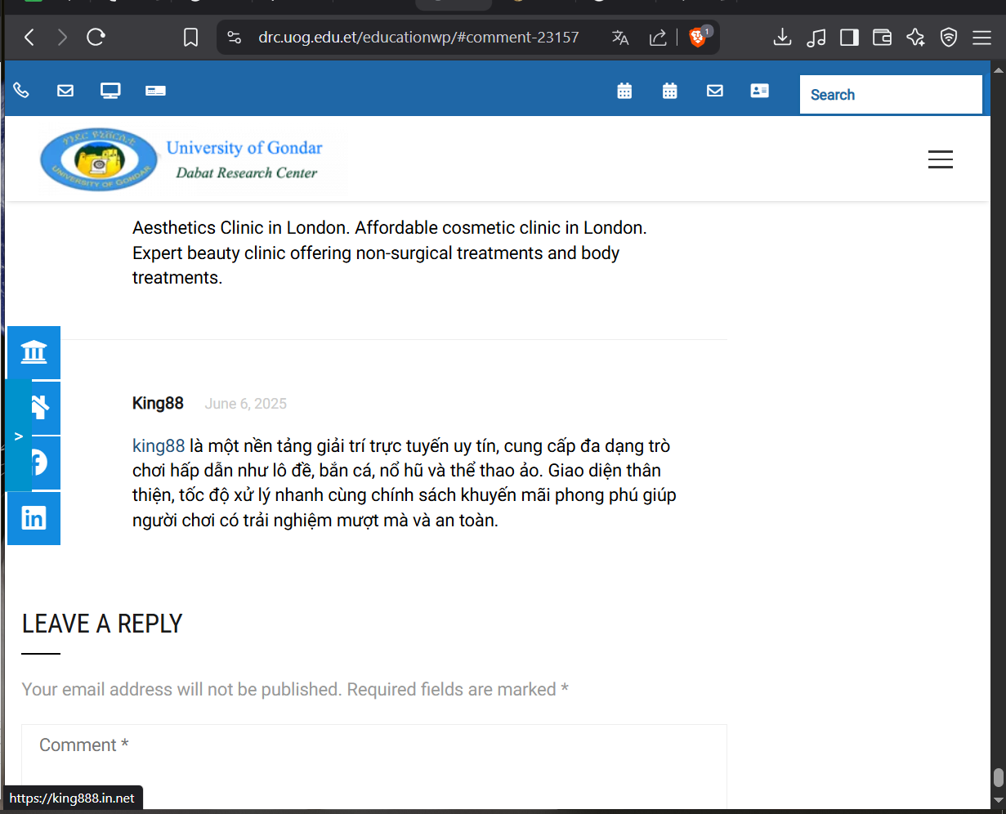Open the music playlist icon
Viewport: 1006px width, 814px height.
[x=816, y=38]
